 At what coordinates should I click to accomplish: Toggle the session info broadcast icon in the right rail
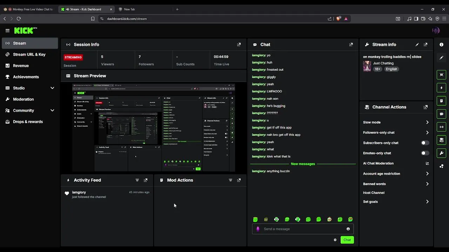pos(441,127)
